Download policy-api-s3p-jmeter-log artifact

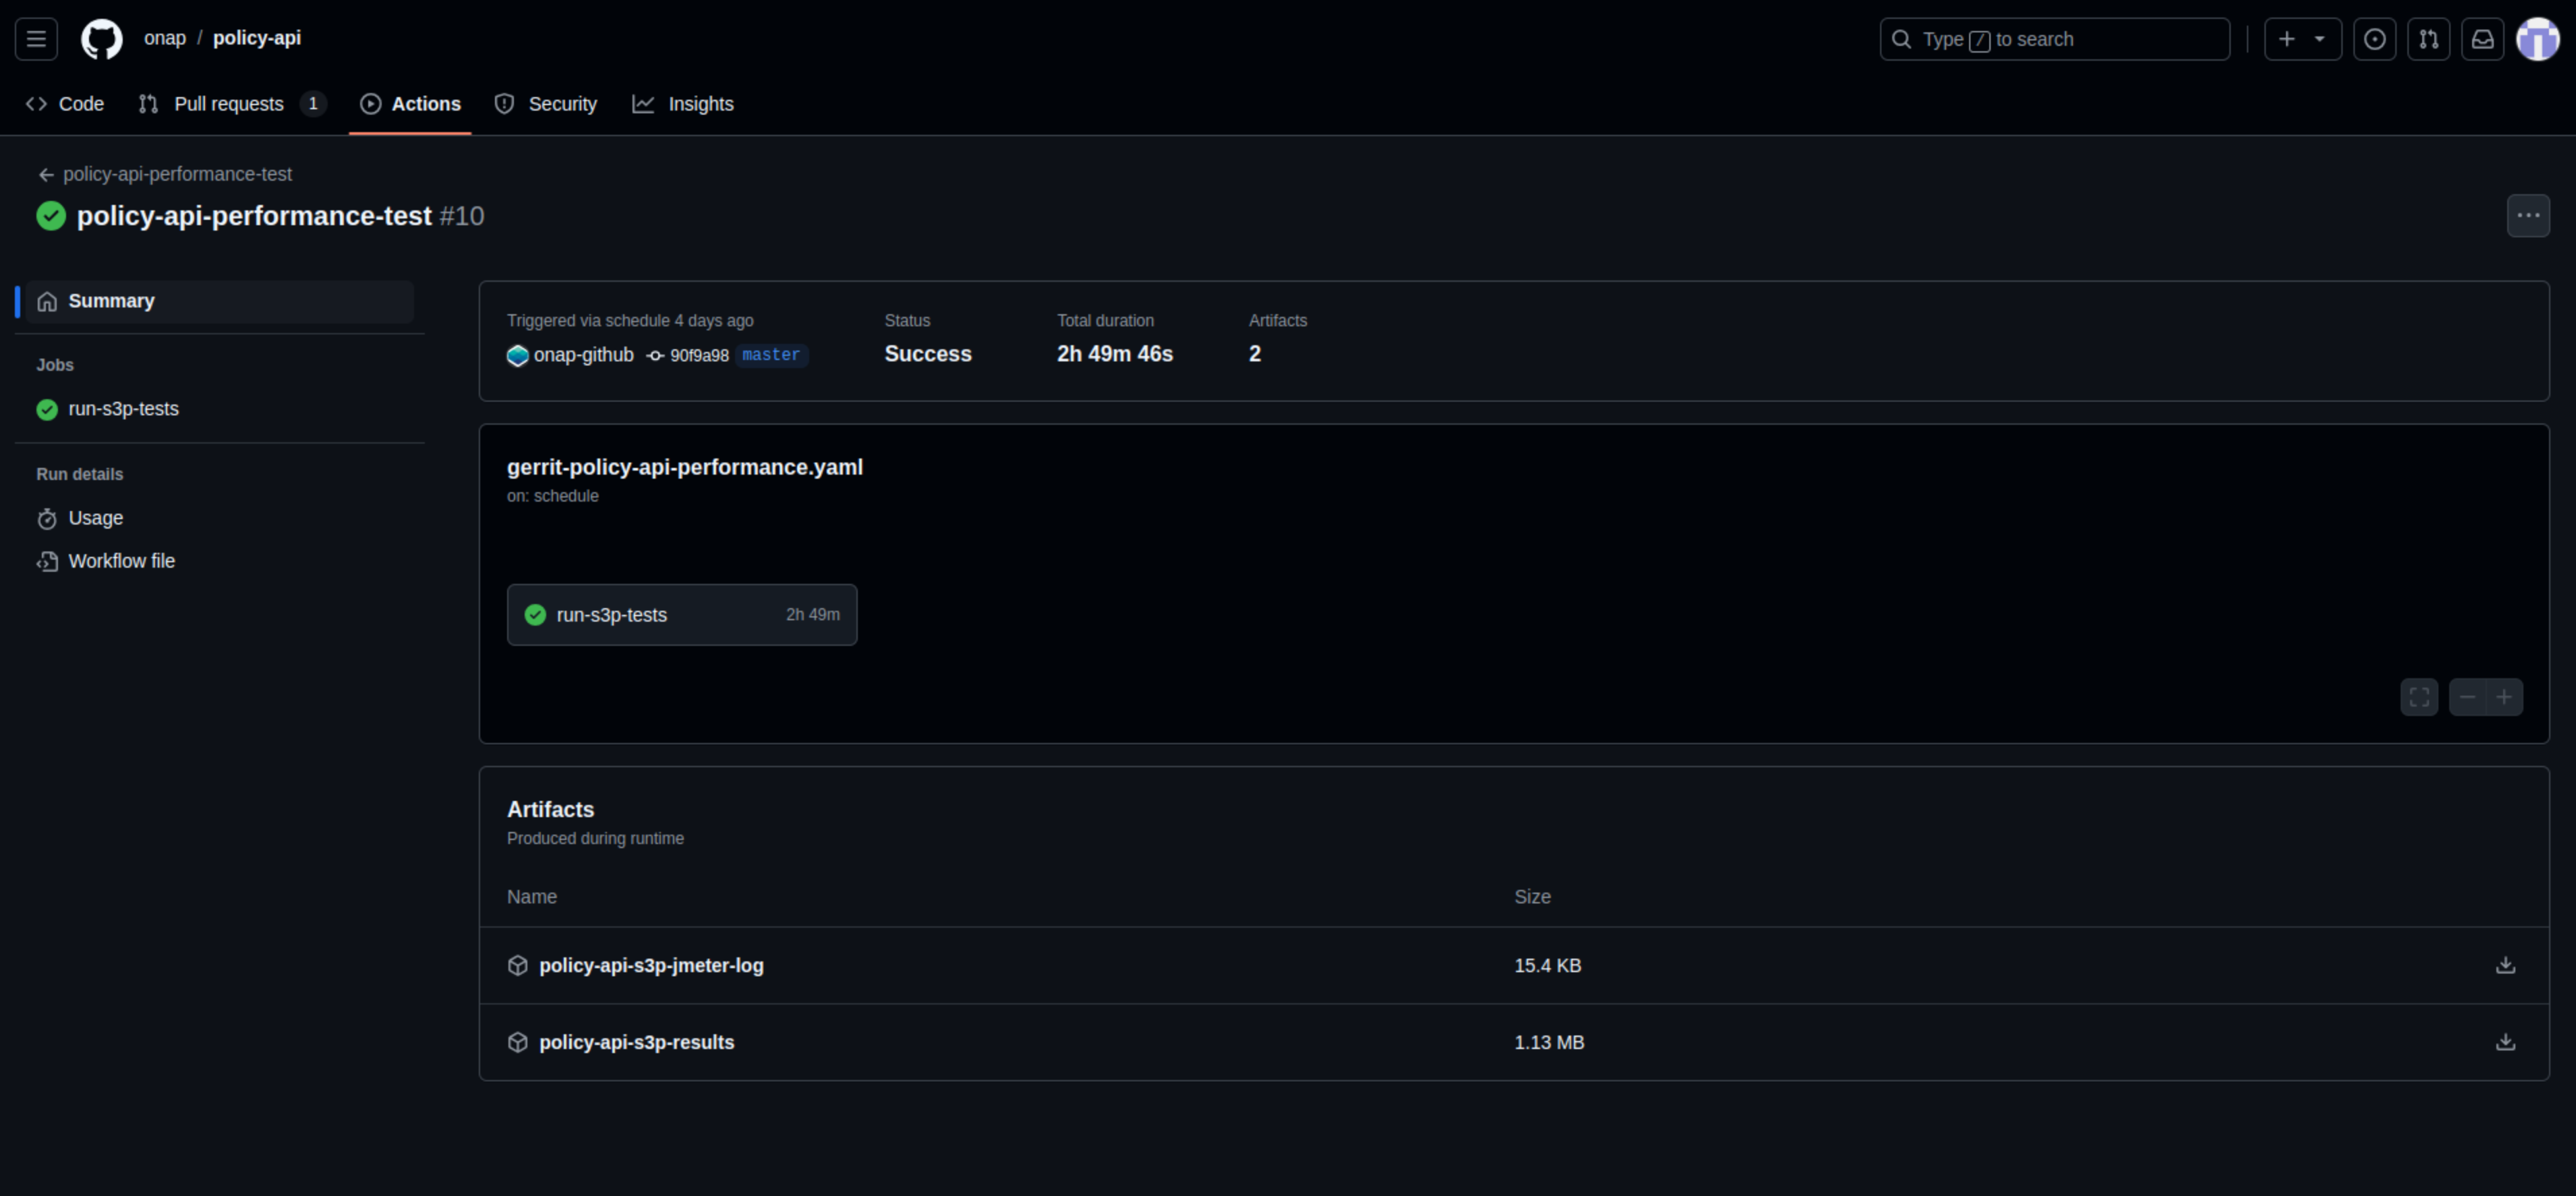coord(2505,965)
